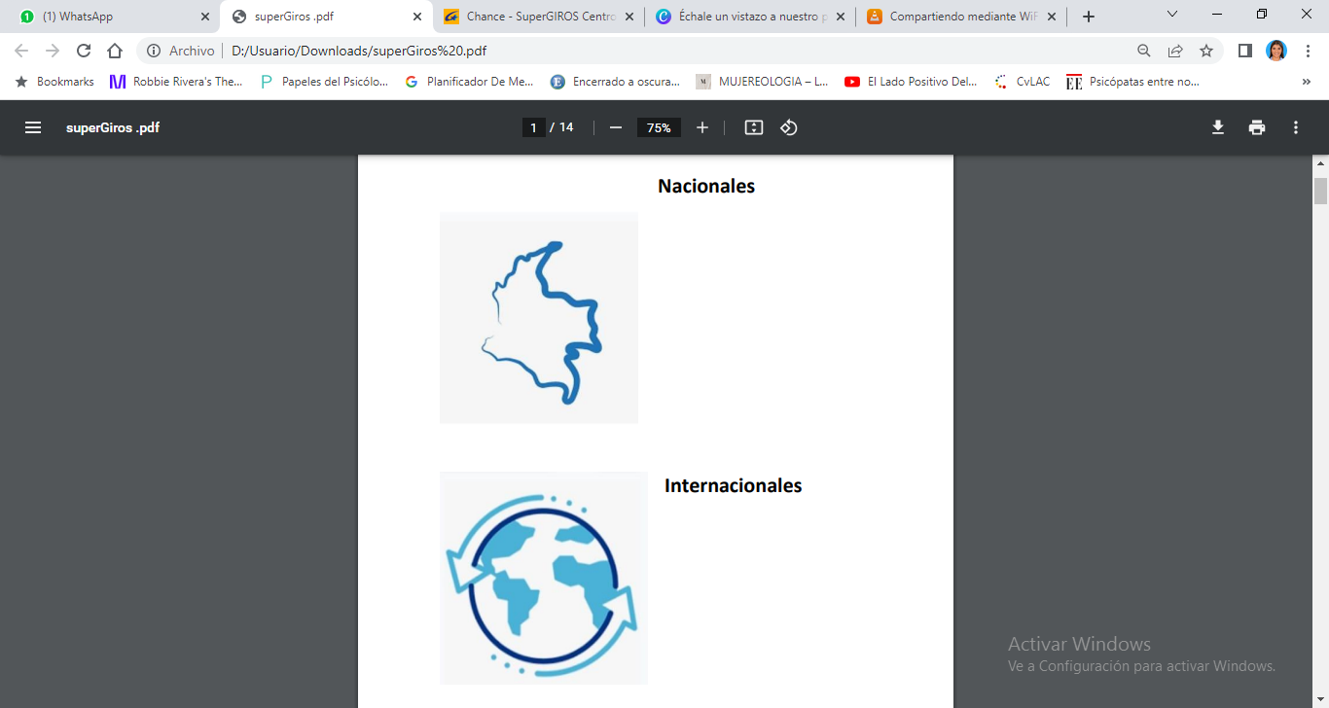
Task: Bookmark this tab with star icon
Action: tap(1206, 51)
